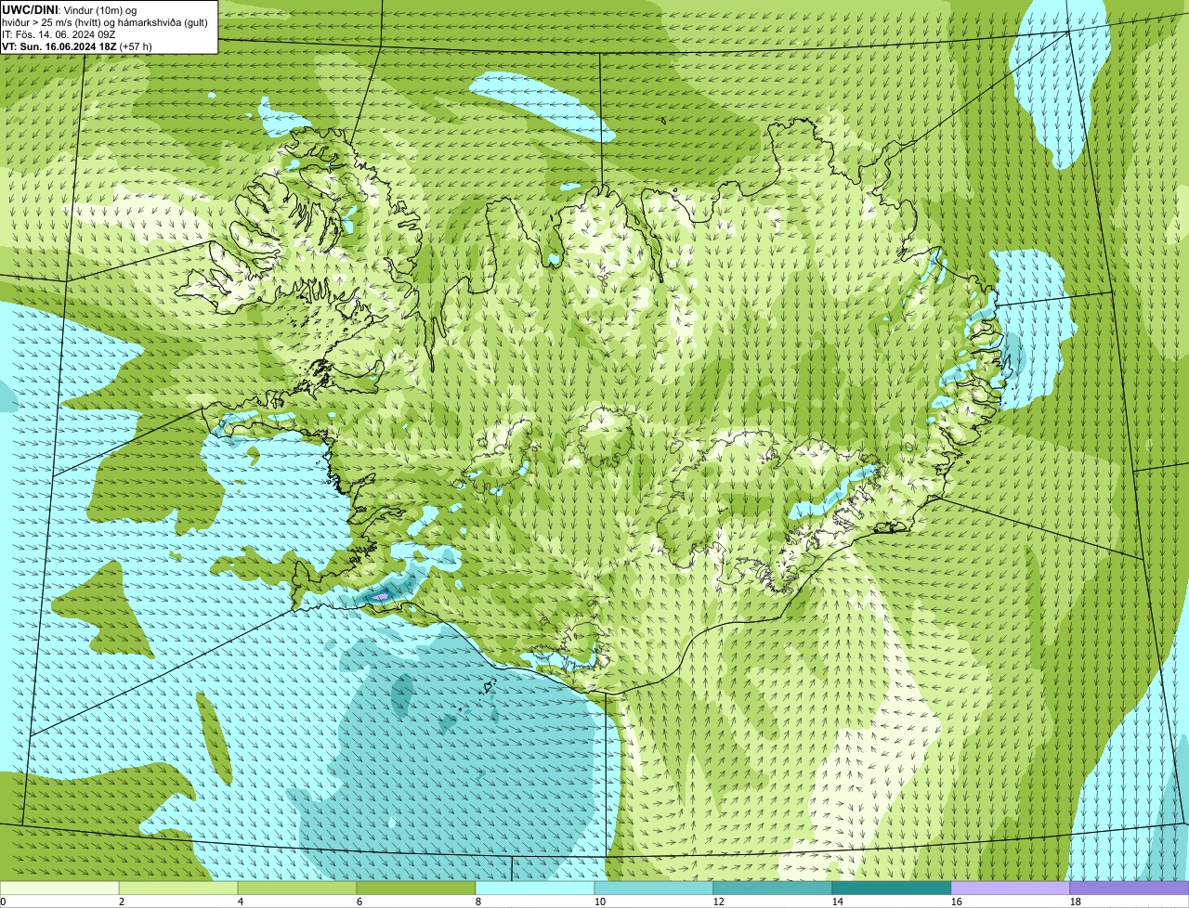Click the purple swatch above 18 m/s
Screen dimensions: 1189x908
click(1130, 888)
